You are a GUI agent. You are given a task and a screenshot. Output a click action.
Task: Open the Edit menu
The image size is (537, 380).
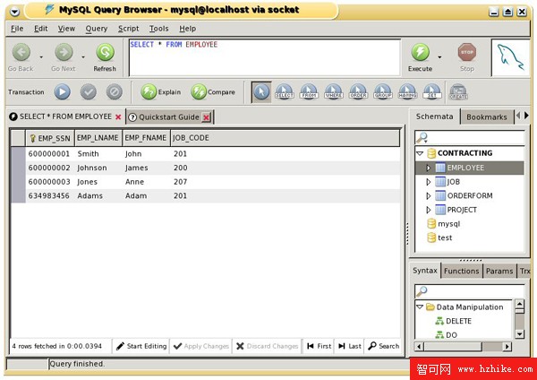tap(41, 29)
